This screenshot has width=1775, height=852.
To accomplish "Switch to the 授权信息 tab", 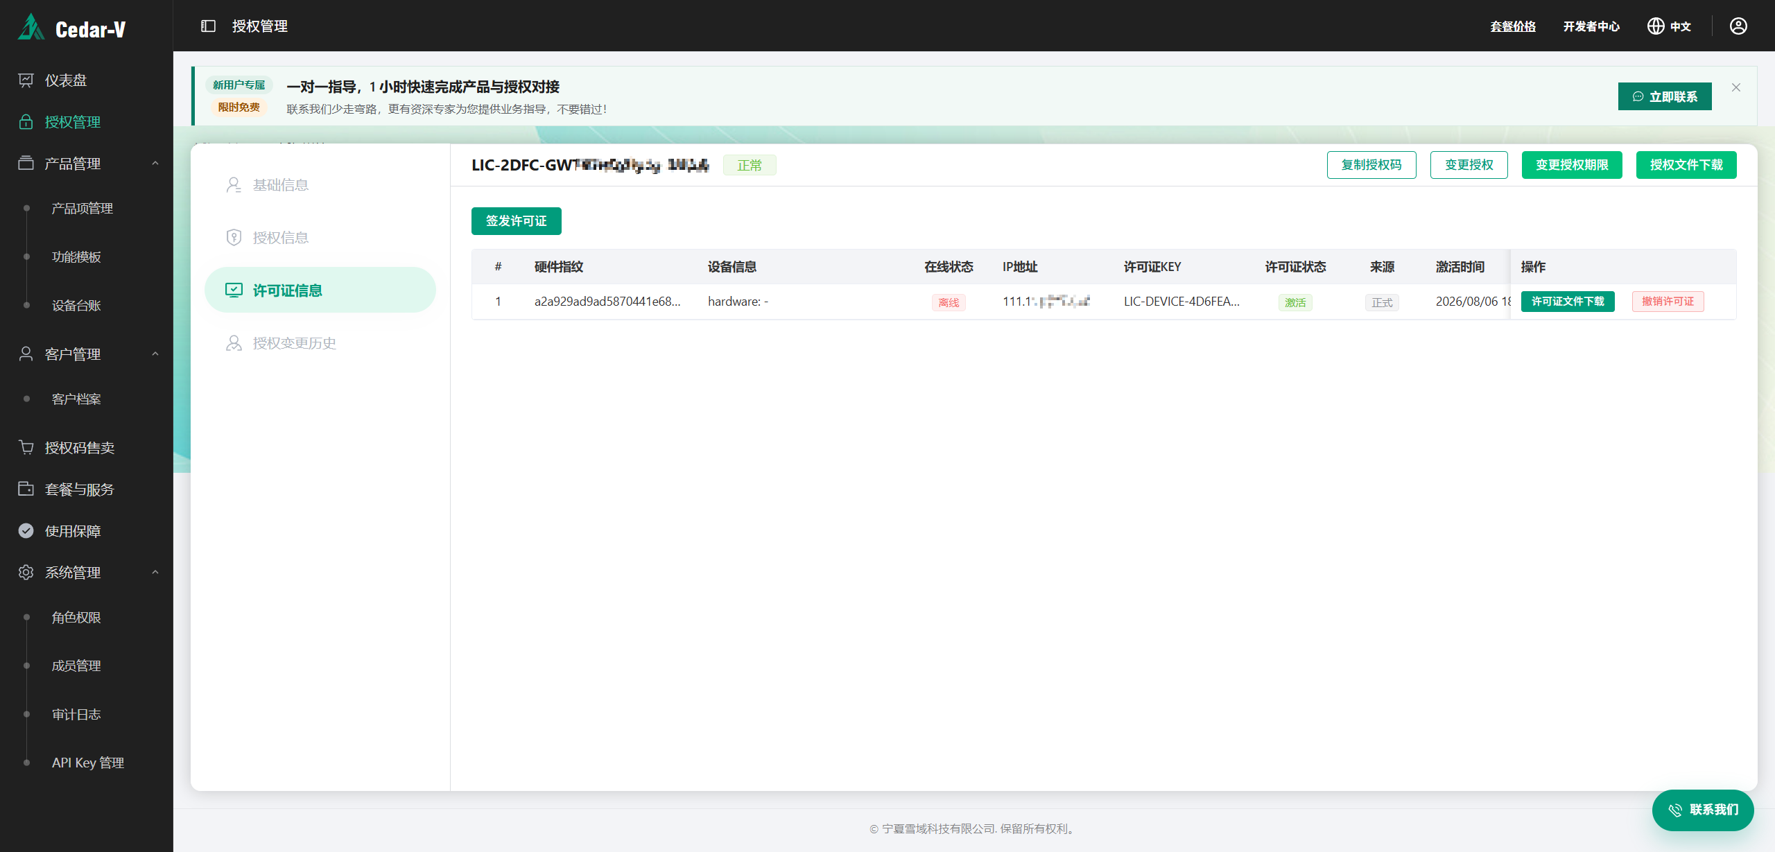I will (320, 238).
